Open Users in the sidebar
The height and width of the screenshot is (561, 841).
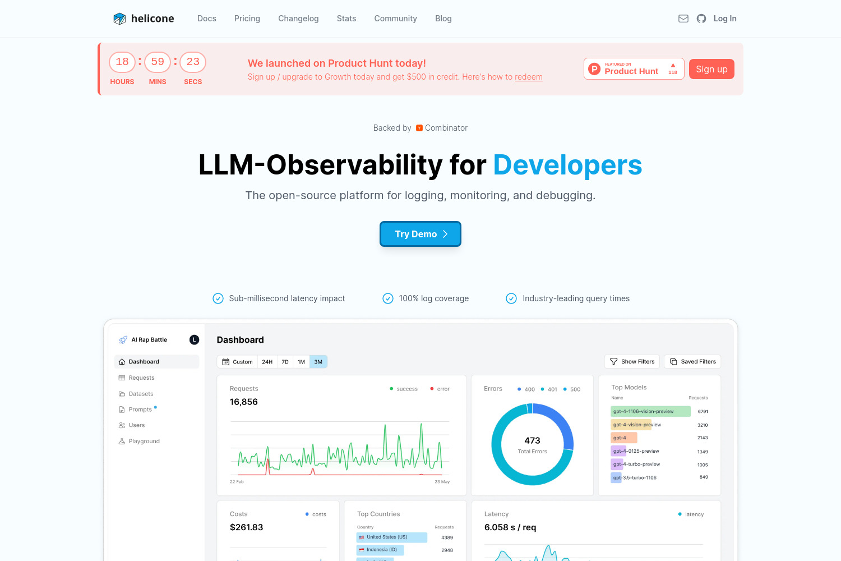tap(157, 425)
